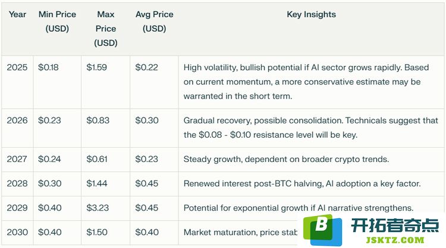The image size is (446, 248).
Task: Click the $1.44 max price cell
Action: 97,183
